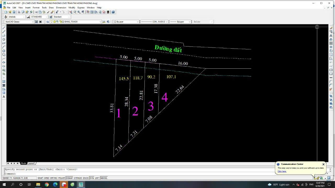
Task: Open the Plot icon on the toolbar
Action: pyautogui.click(x=19, y=12)
